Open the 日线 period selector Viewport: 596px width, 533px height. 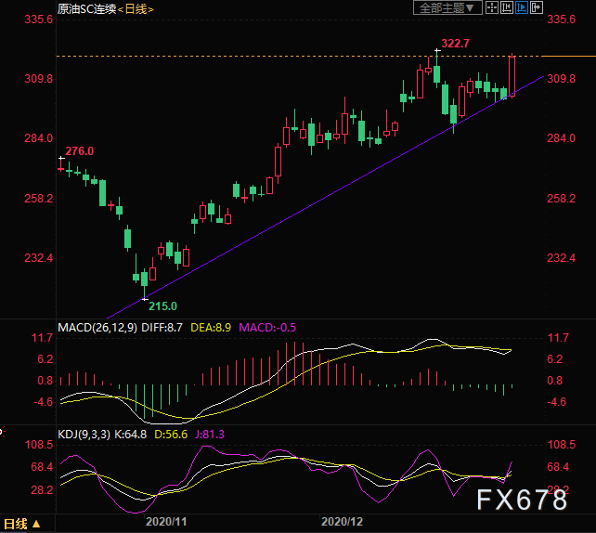21,524
